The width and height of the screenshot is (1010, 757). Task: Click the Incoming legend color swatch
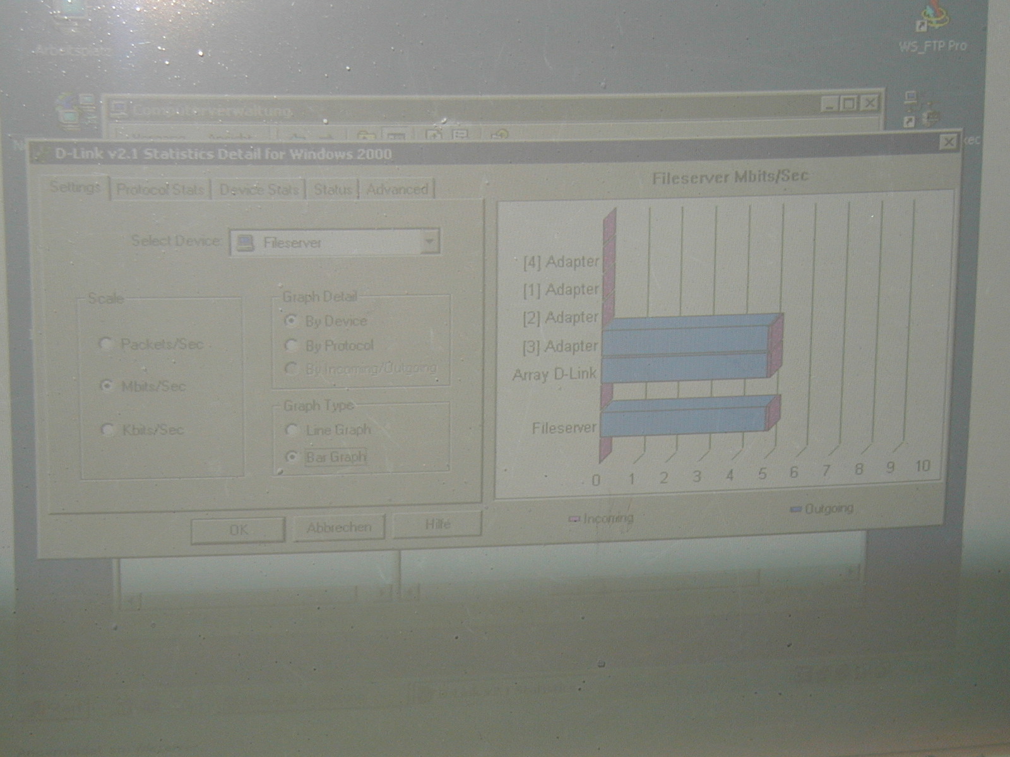tap(574, 519)
